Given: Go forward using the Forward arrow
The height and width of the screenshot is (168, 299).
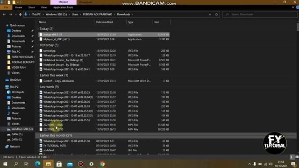Looking at the screenshot, I should click(11, 14).
